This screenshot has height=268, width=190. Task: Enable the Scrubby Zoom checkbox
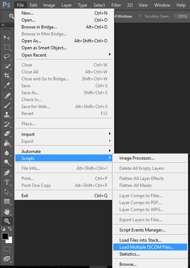140,16
